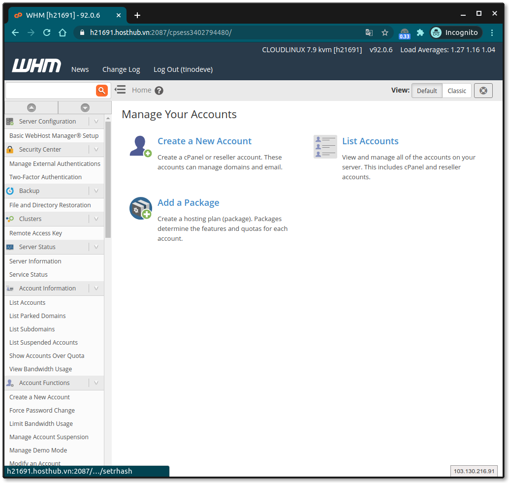Open Show Accounts Over Quota
The width and height of the screenshot is (509, 483).
[47, 356]
